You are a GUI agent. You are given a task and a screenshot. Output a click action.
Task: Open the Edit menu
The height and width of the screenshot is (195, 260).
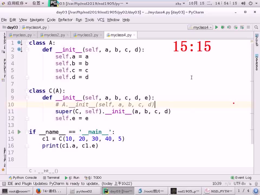tap(13, 20)
